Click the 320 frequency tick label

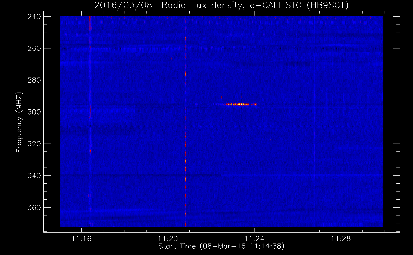34,144
